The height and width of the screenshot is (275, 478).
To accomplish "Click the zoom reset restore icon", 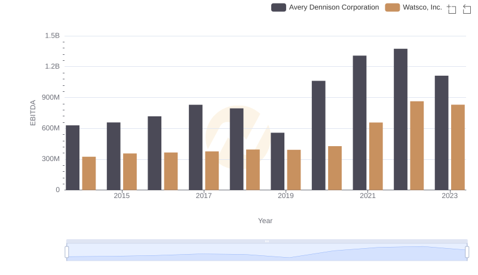I will (x=467, y=9).
